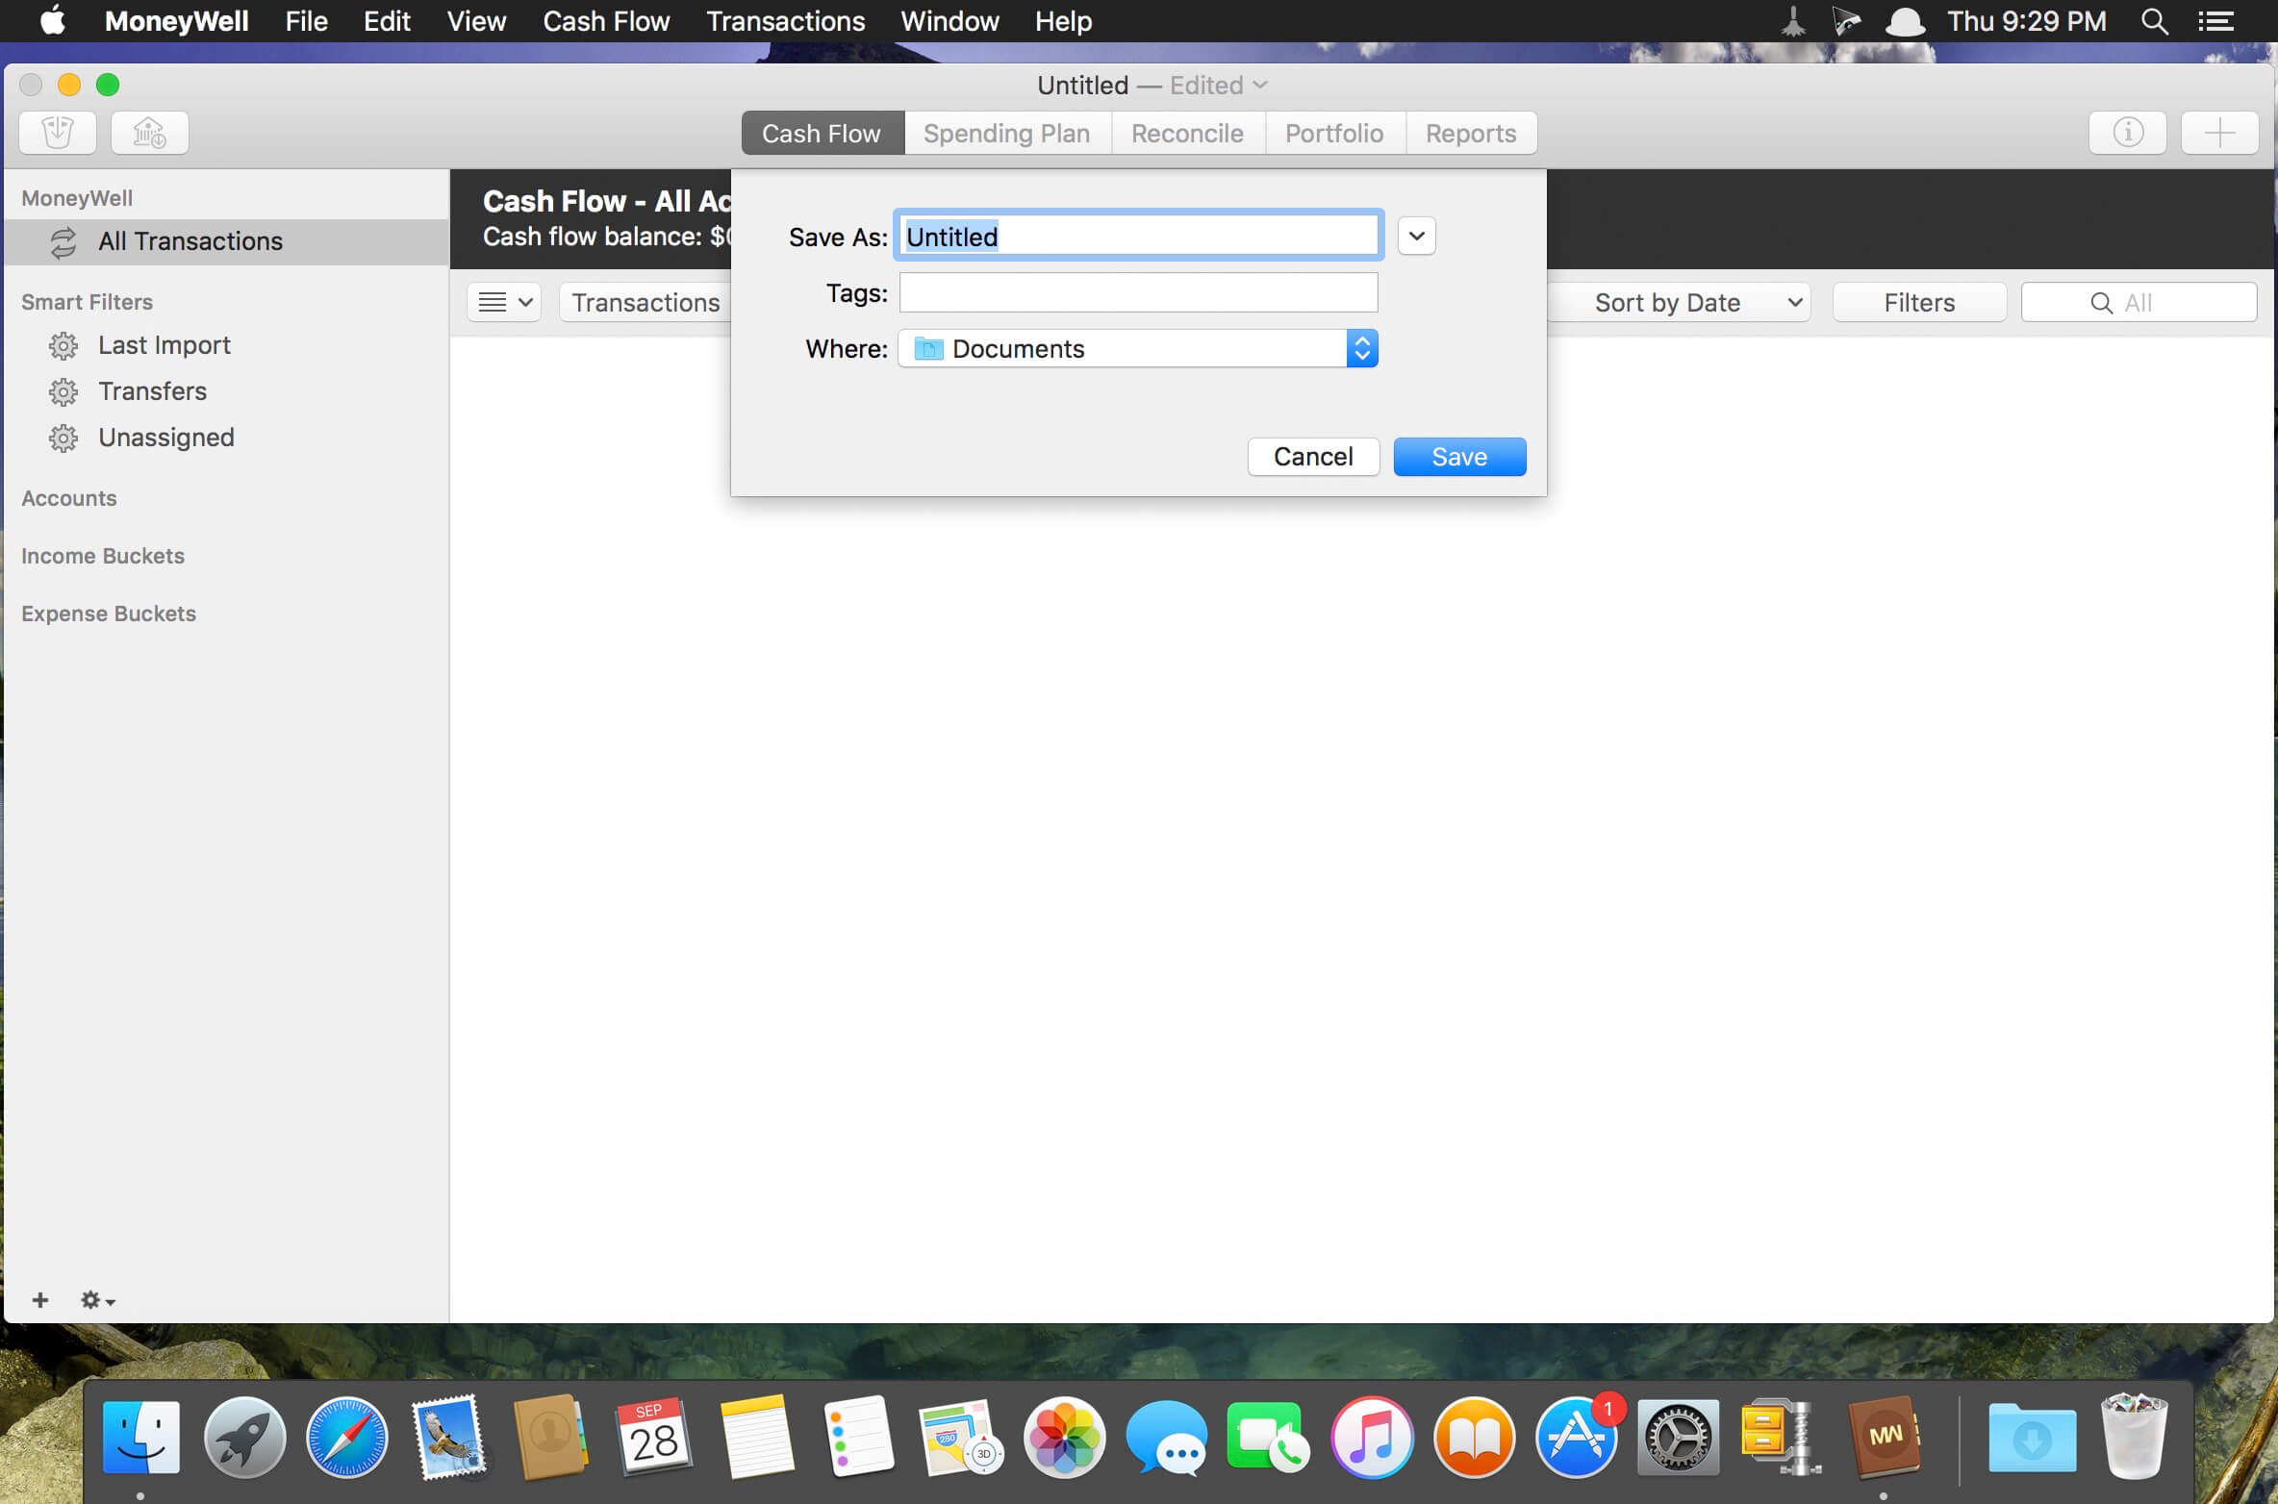Open iBooks from the Dock
Image resolution: width=2278 pixels, height=1504 pixels.
click(1474, 1437)
